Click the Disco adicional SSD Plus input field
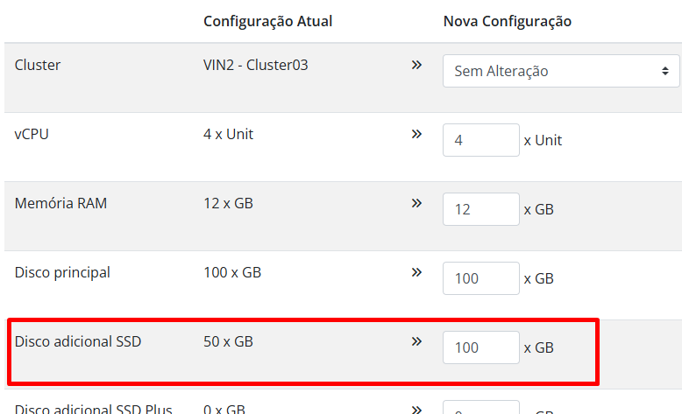Viewport: 682px width, 414px height. pyautogui.click(x=481, y=410)
